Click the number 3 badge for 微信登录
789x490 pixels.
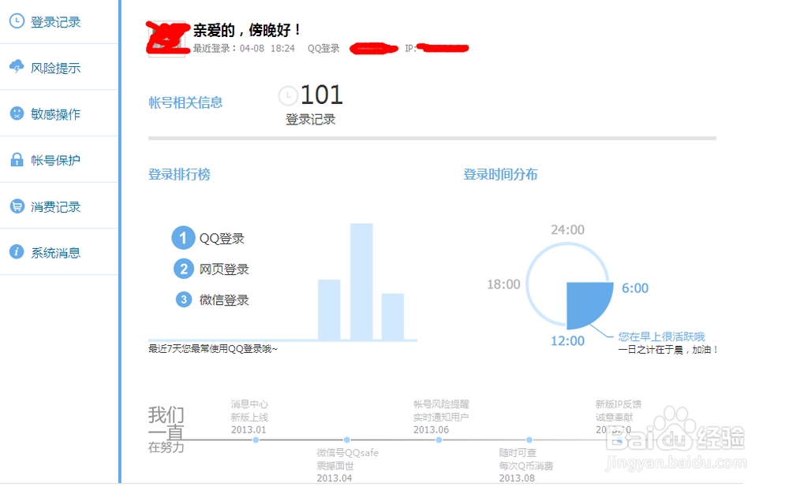click(x=184, y=300)
